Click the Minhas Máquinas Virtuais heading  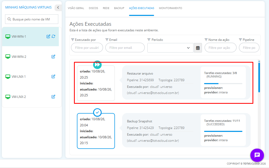pos(28,7)
